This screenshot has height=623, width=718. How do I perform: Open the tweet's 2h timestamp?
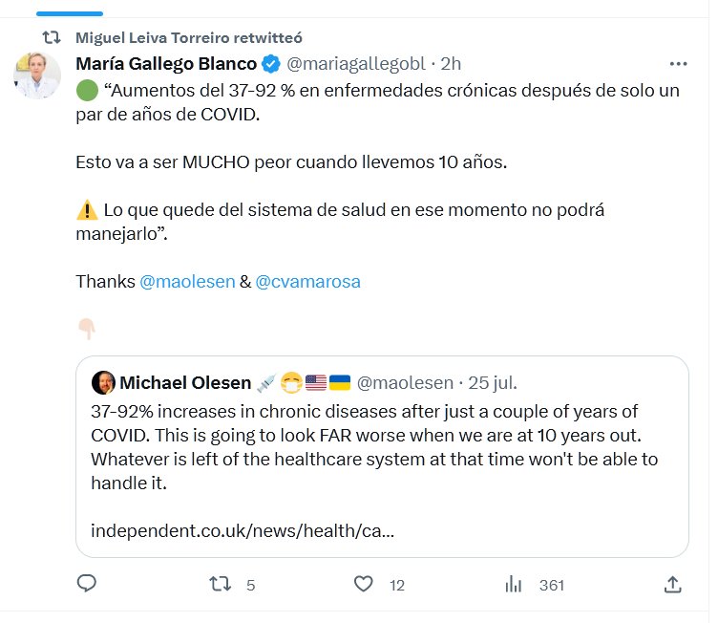[x=451, y=64]
